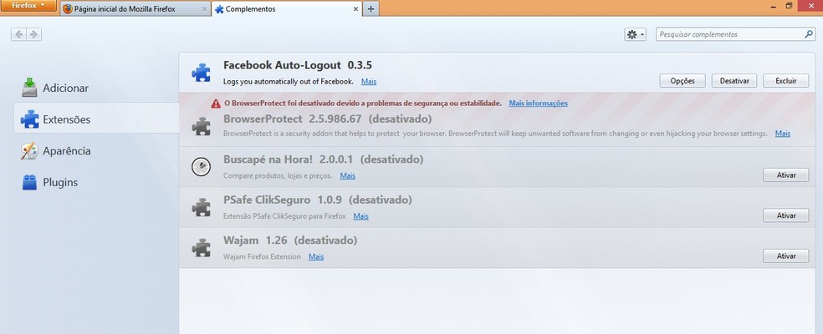The width and height of the screenshot is (823, 334).
Task: Click the PSafe ClikSeguro puzzle icon
Action: coord(201,207)
